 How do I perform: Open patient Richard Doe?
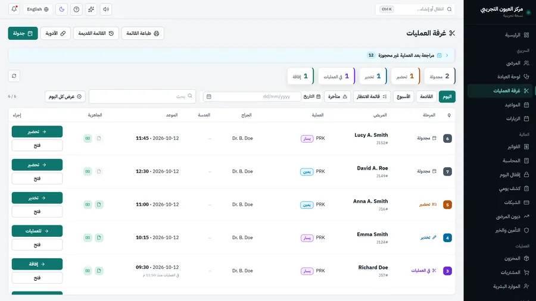coord(373,267)
